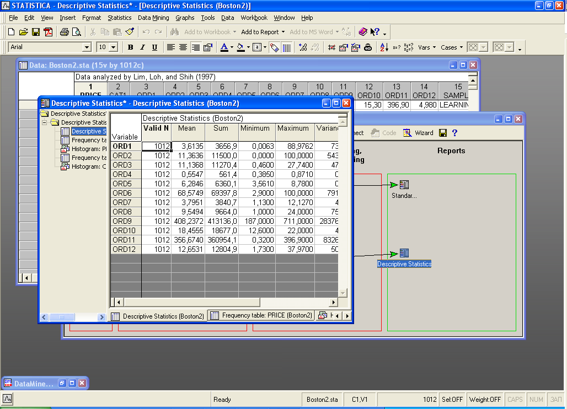567x409 pixels.
Task: Toggle Underline text formatting
Action: [x=154, y=47]
